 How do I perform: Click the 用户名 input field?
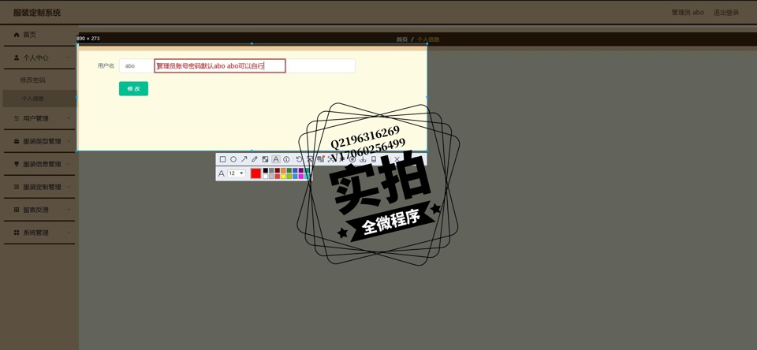click(x=136, y=66)
